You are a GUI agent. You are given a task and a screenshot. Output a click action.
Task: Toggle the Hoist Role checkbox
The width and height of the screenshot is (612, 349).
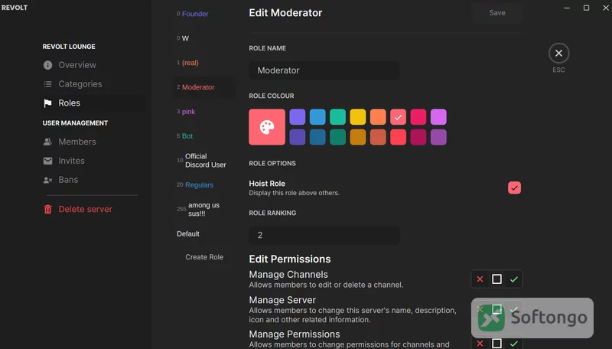point(514,188)
